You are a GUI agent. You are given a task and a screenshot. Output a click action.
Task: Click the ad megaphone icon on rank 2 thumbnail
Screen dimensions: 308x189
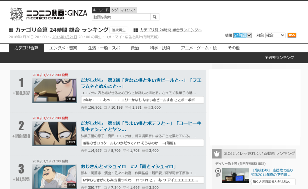[36, 125]
